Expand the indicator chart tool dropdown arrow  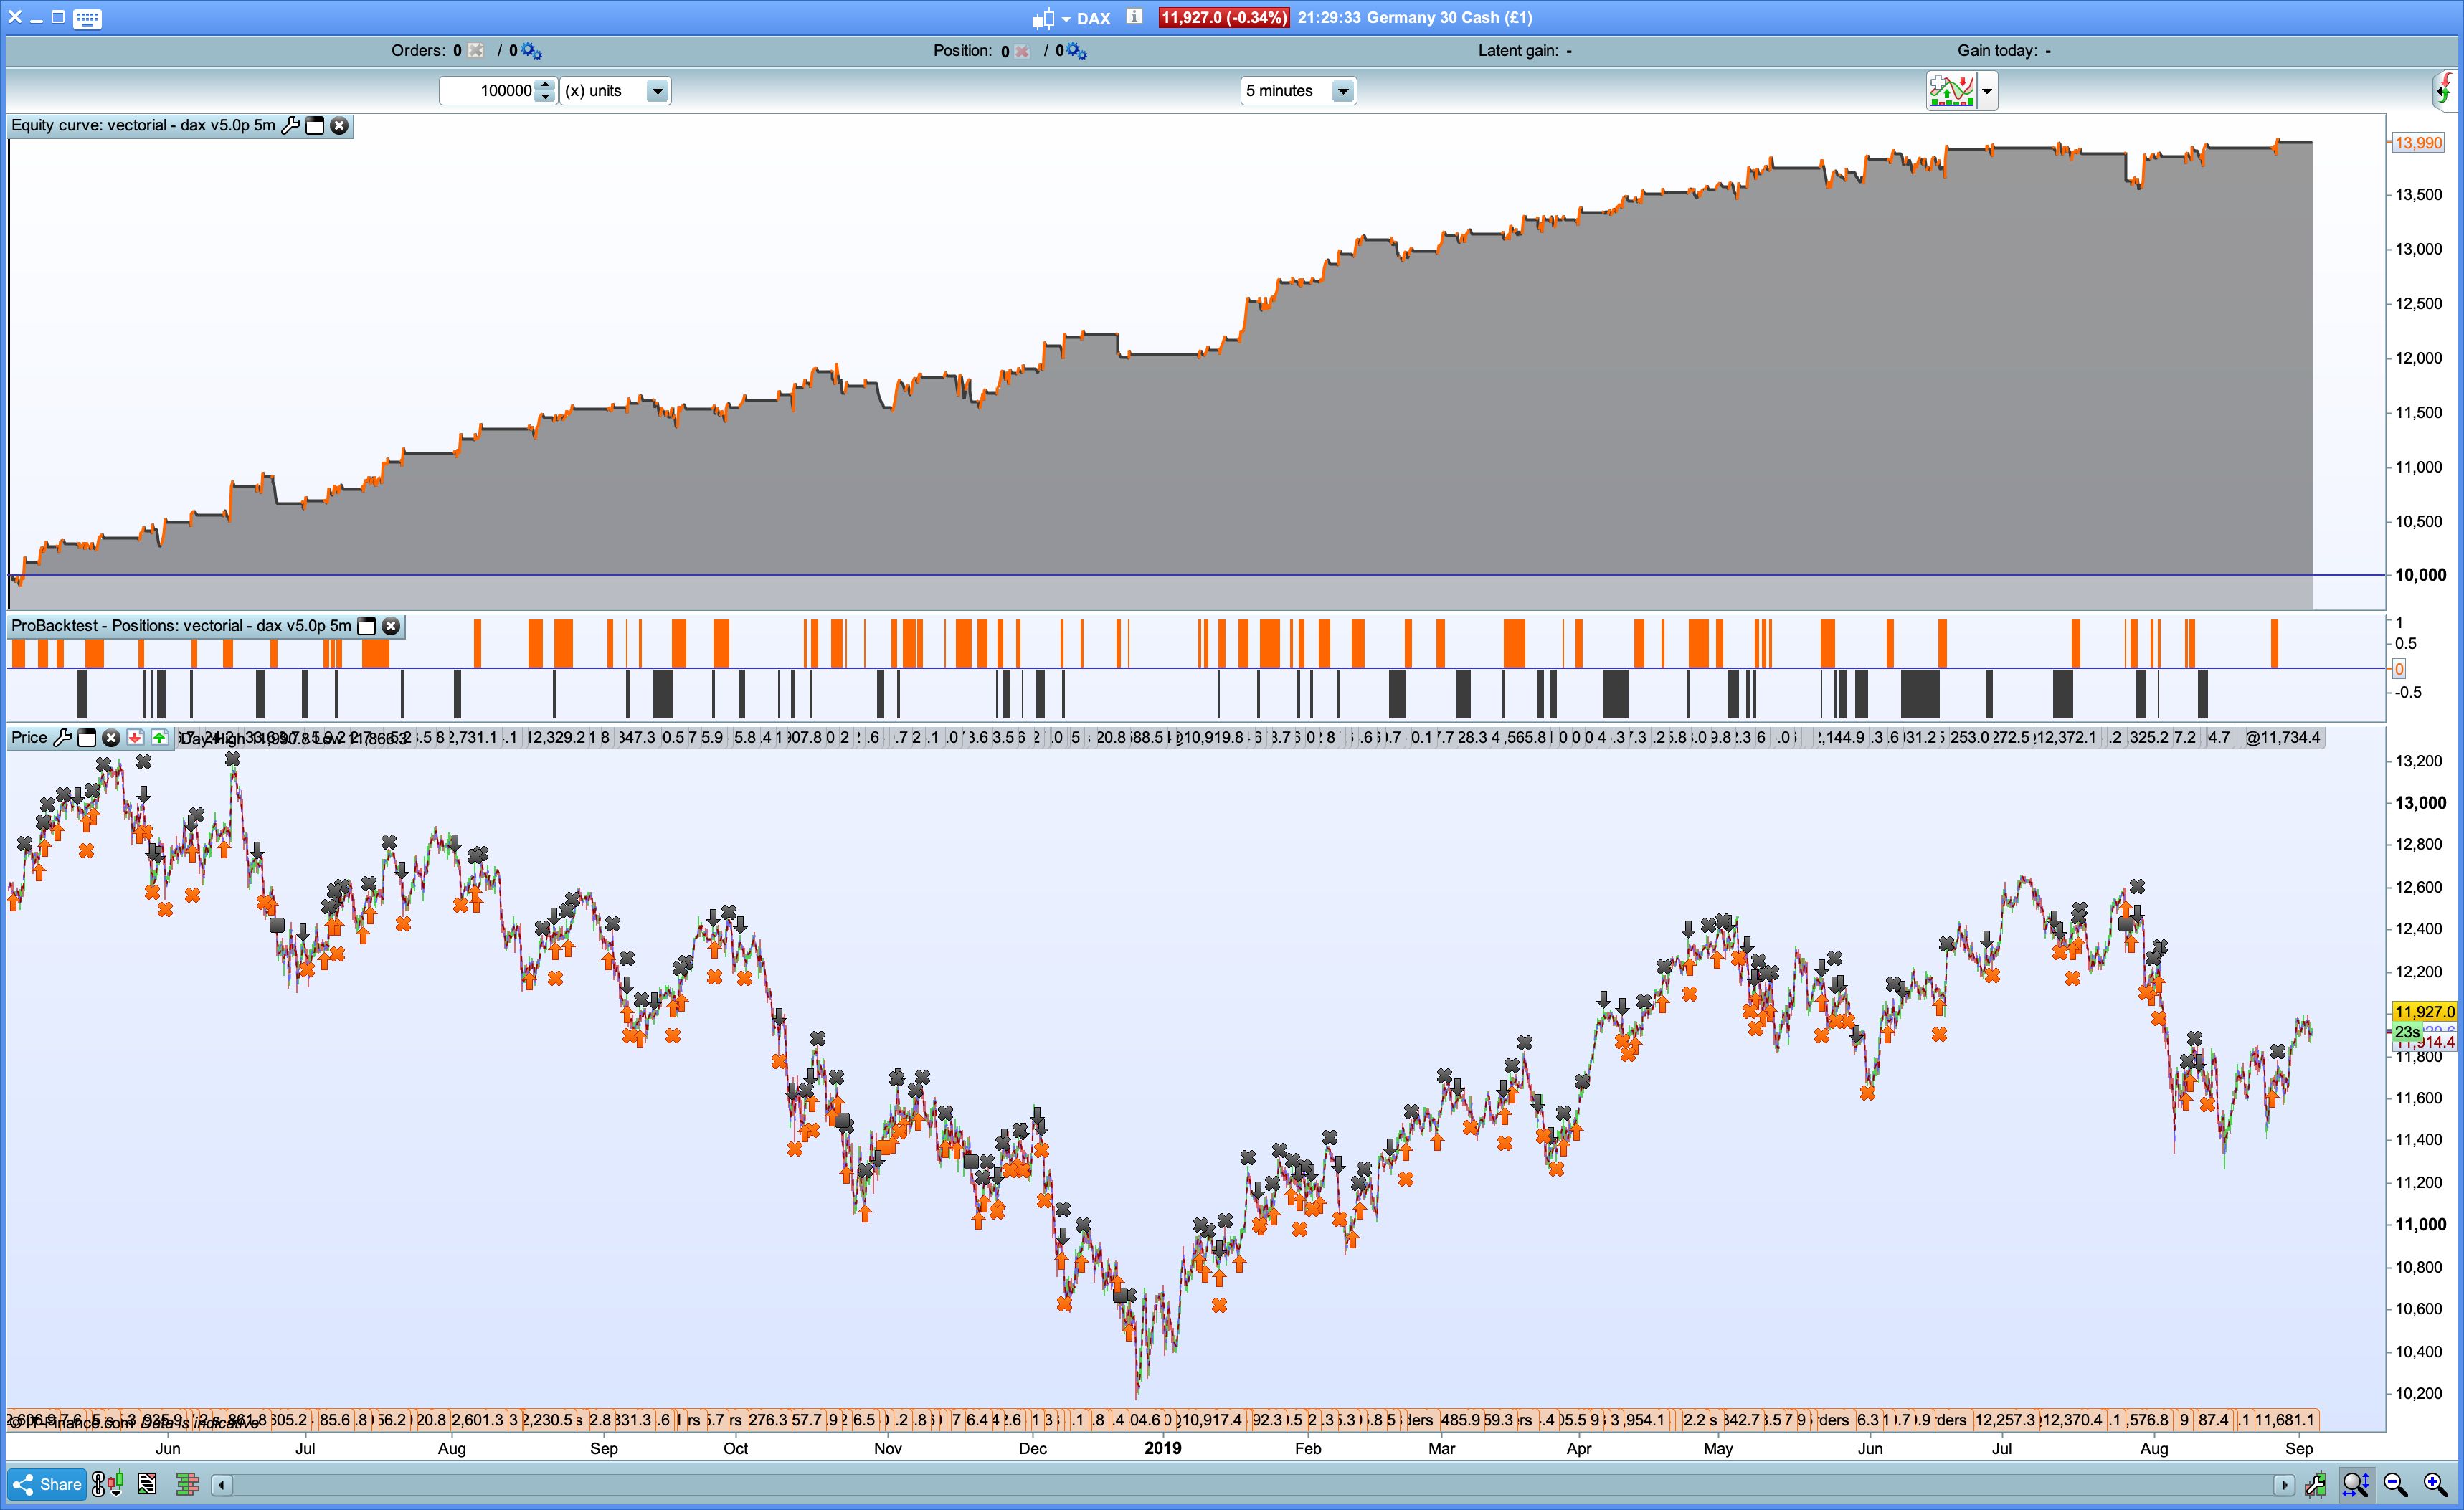point(1987,91)
